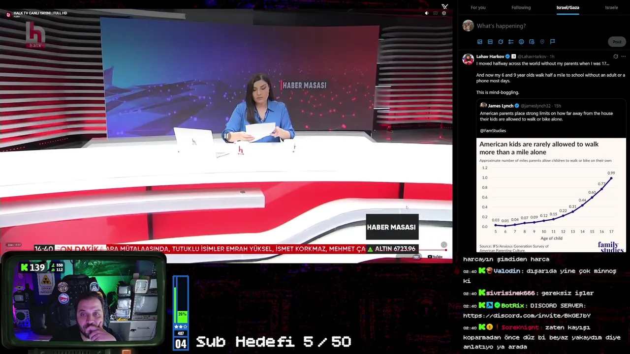630x354 pixels.
Task: Click the 1h timestamp on Lahav's tweet
Action: click(552, 57)
